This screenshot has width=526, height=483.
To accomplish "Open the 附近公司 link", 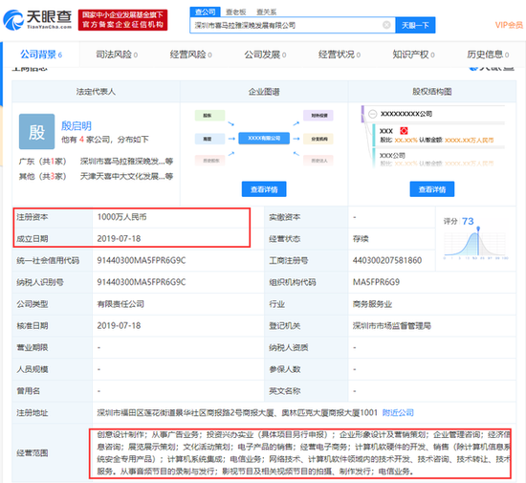I will click(x=398, y=412).
